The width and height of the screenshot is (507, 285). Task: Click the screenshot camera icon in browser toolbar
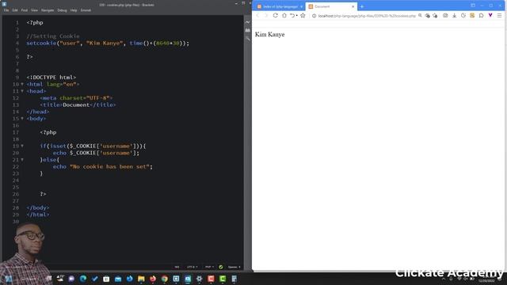tap(445, 16)
